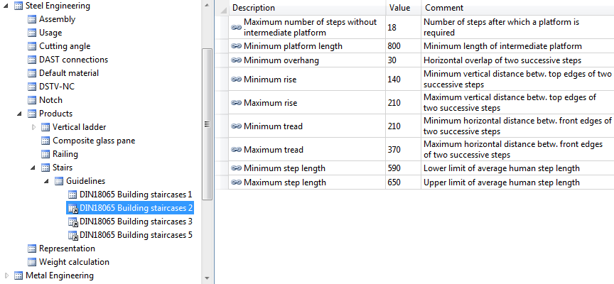Image resolution: width=614 pixels, height=284 pixels.
Task: Expand the Metal Engineering node
Action: (x=7, y=275)
